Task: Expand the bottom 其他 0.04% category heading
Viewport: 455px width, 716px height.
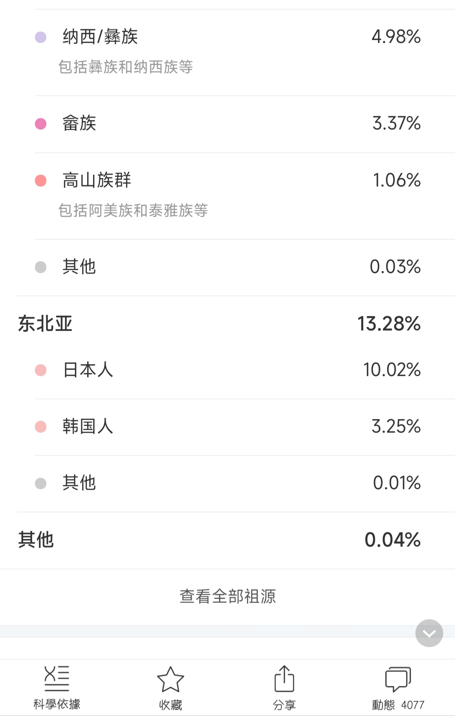Action: click(x=227, y=540)
